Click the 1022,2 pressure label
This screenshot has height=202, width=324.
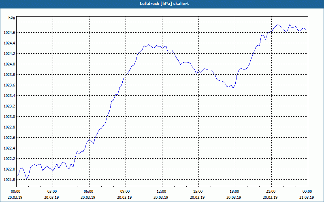(x=9, y=159)
